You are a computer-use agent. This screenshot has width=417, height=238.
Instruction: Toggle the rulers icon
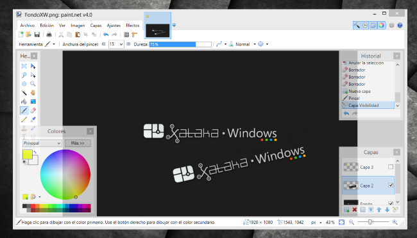135,35
